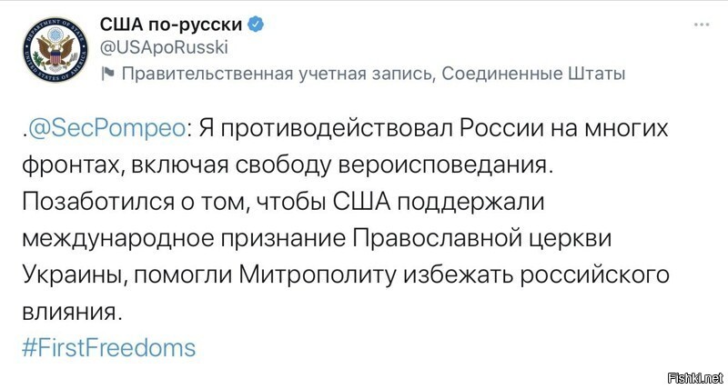728x389 pixels.
Task: Open the State Department seal profile picture
Action: pyautogui.click(x=56, y=50)
